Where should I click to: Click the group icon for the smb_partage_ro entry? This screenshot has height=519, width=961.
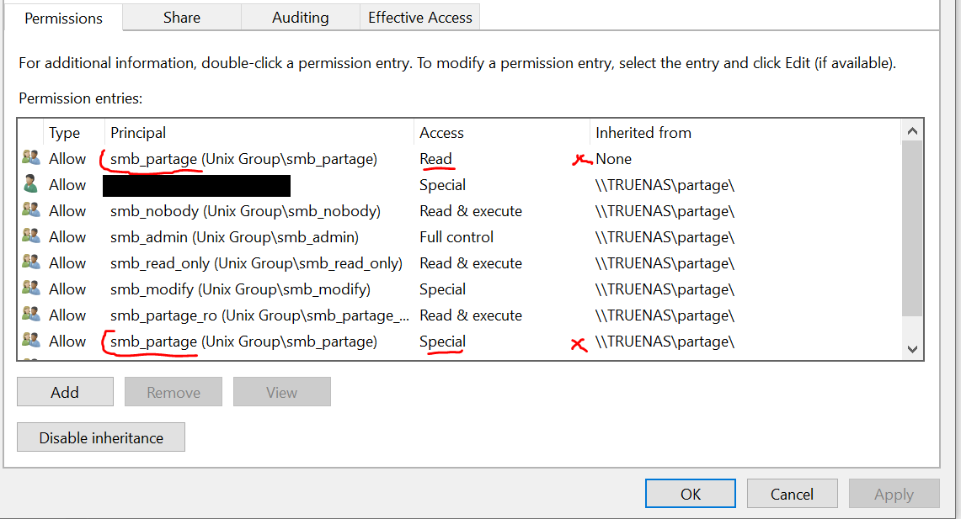(31, 315)
